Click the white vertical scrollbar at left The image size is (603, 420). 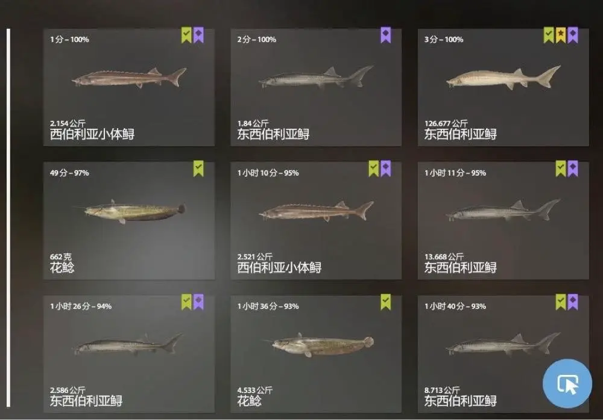pos(8,218)
